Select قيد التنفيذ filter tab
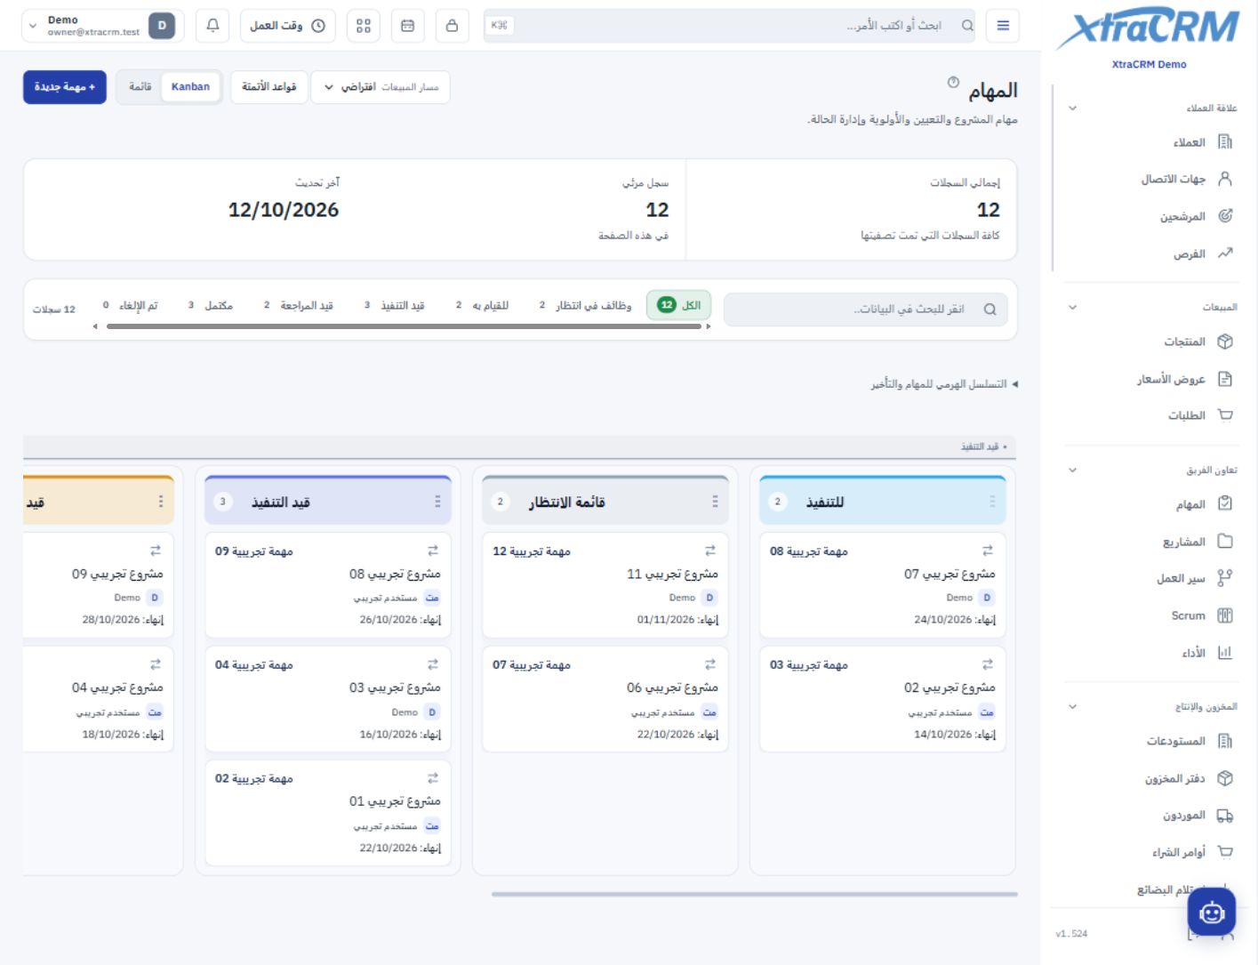 click(x=394, y=305)
